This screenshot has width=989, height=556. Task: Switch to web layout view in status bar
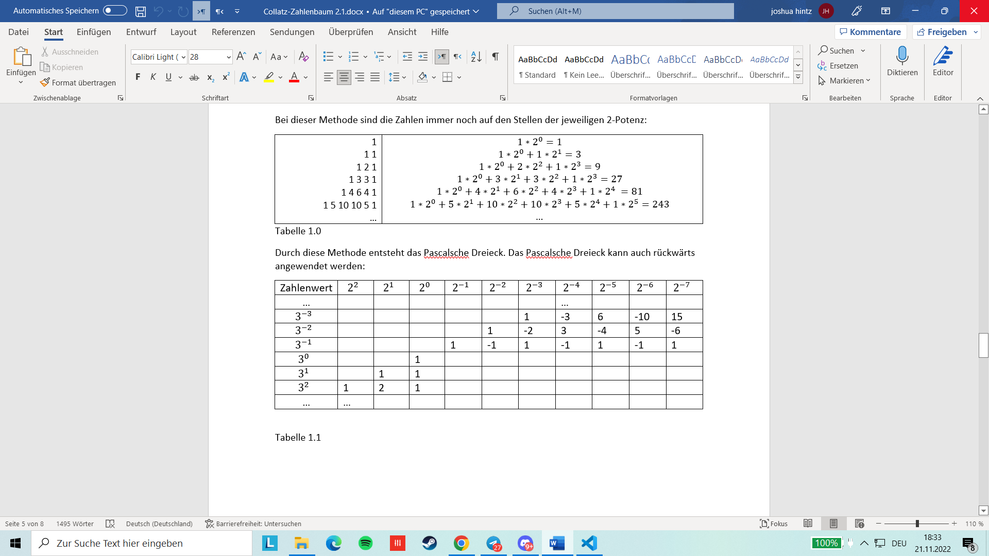pos(859,524)
